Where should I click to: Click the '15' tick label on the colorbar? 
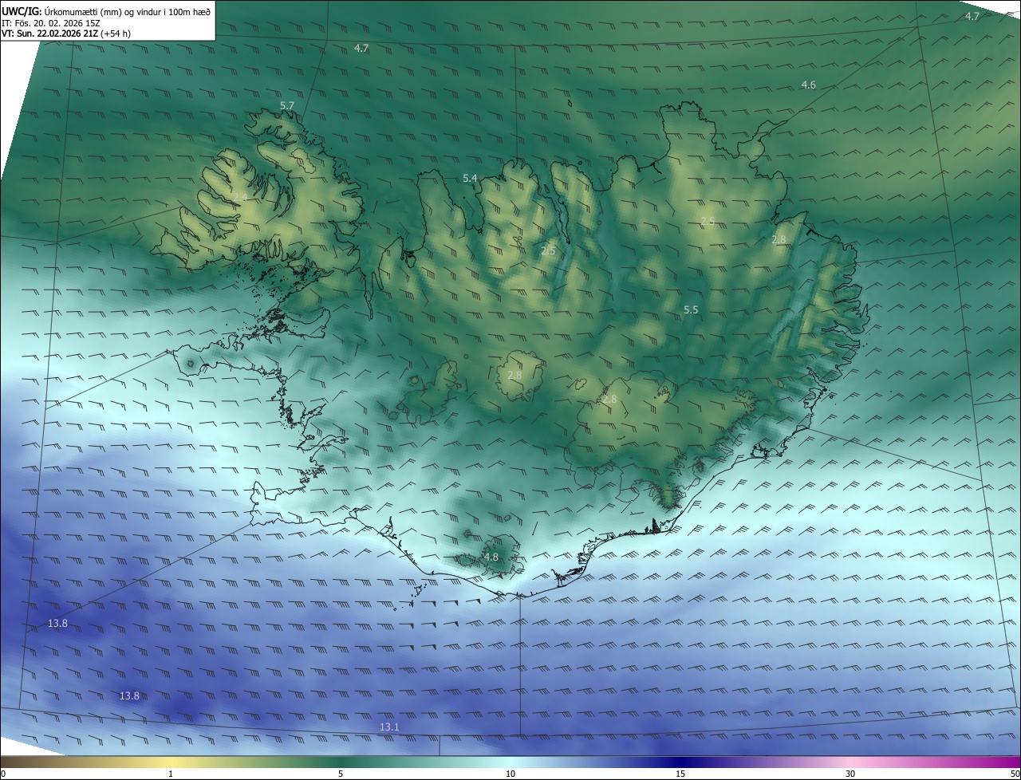click(x=680, y=774)
